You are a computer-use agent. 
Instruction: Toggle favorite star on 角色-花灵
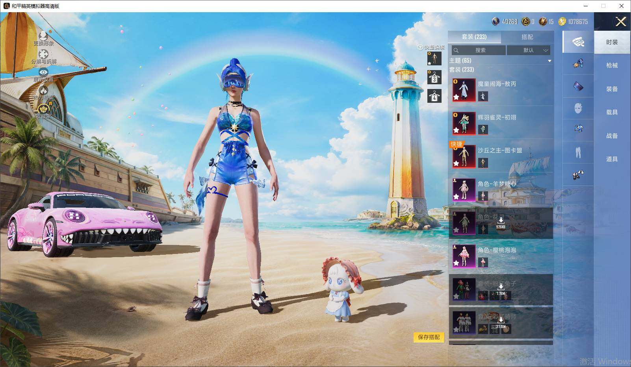(456, 230)
